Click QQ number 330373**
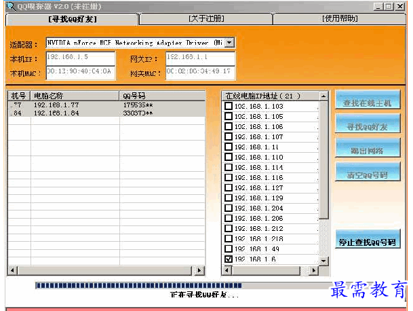This screenshot has height=311, width=413. [x=138, y=113]
